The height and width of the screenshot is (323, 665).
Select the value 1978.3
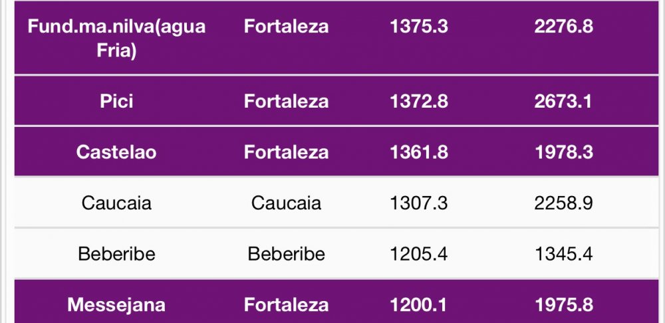(x=563, y=152)
